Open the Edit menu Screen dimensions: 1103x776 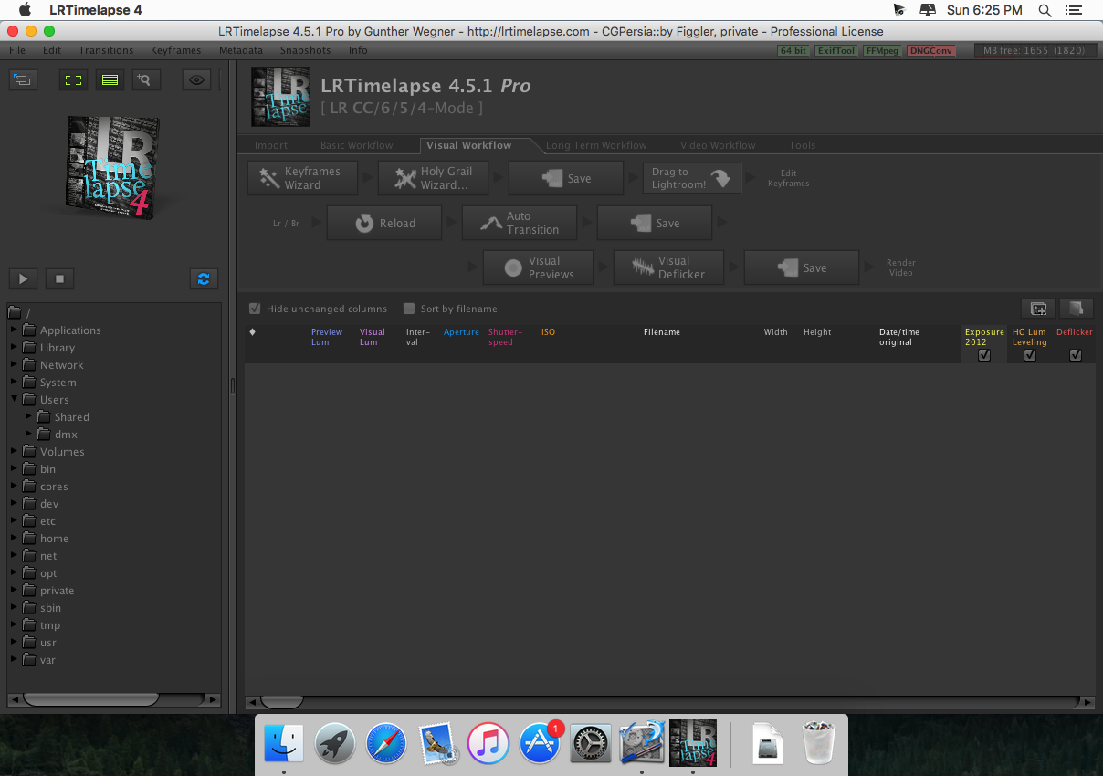pyautogui.click(x=52, y=50)
